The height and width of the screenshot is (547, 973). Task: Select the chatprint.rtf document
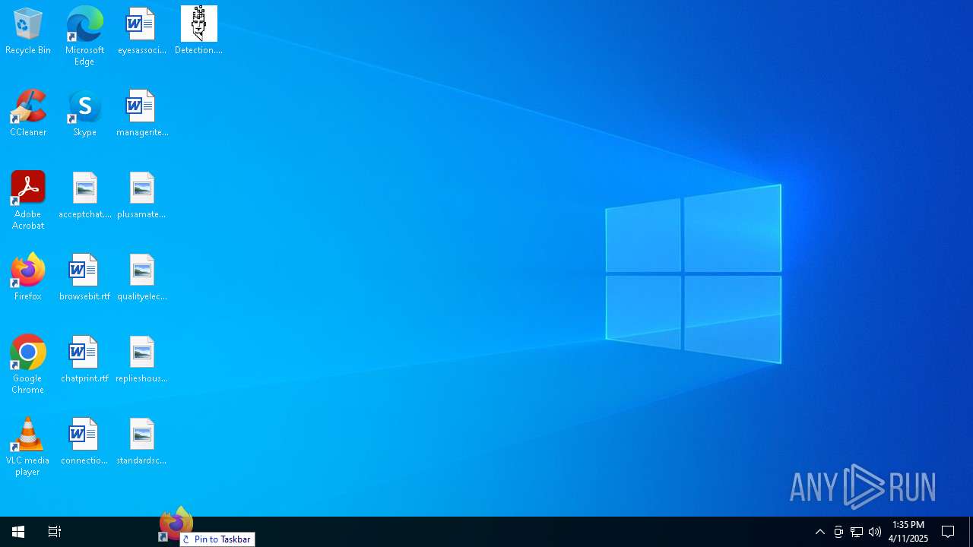(x=84, y=360)
